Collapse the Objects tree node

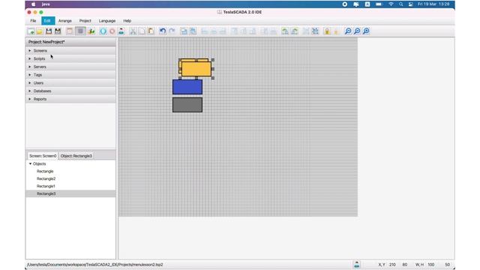point(30,163)
